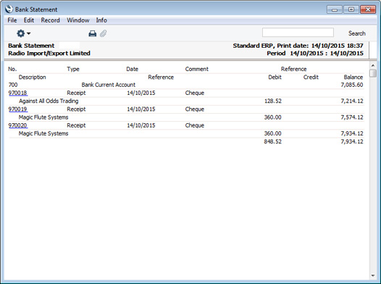Click the printer icon
Screen dimensions: 381x284
point(93,33)
